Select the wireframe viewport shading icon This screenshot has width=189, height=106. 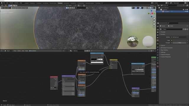147,8
